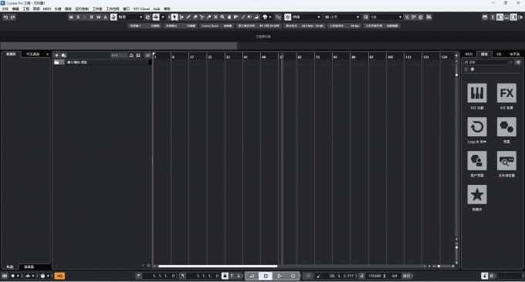Switch to the 编辑器 bottom tab
Viewport: 525px width, 282px height.
coord(29,267)
